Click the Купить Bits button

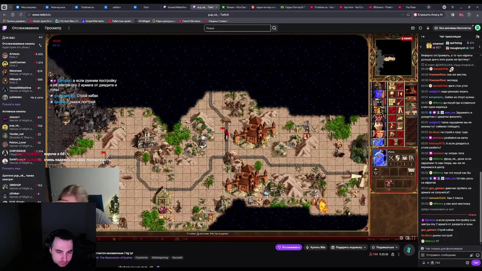pyautogui.click(x=316, y=247)
